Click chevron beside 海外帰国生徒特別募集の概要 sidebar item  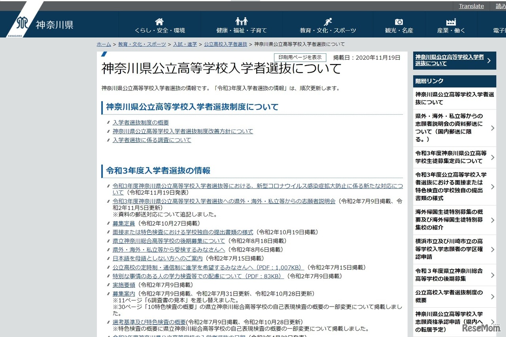492,220
